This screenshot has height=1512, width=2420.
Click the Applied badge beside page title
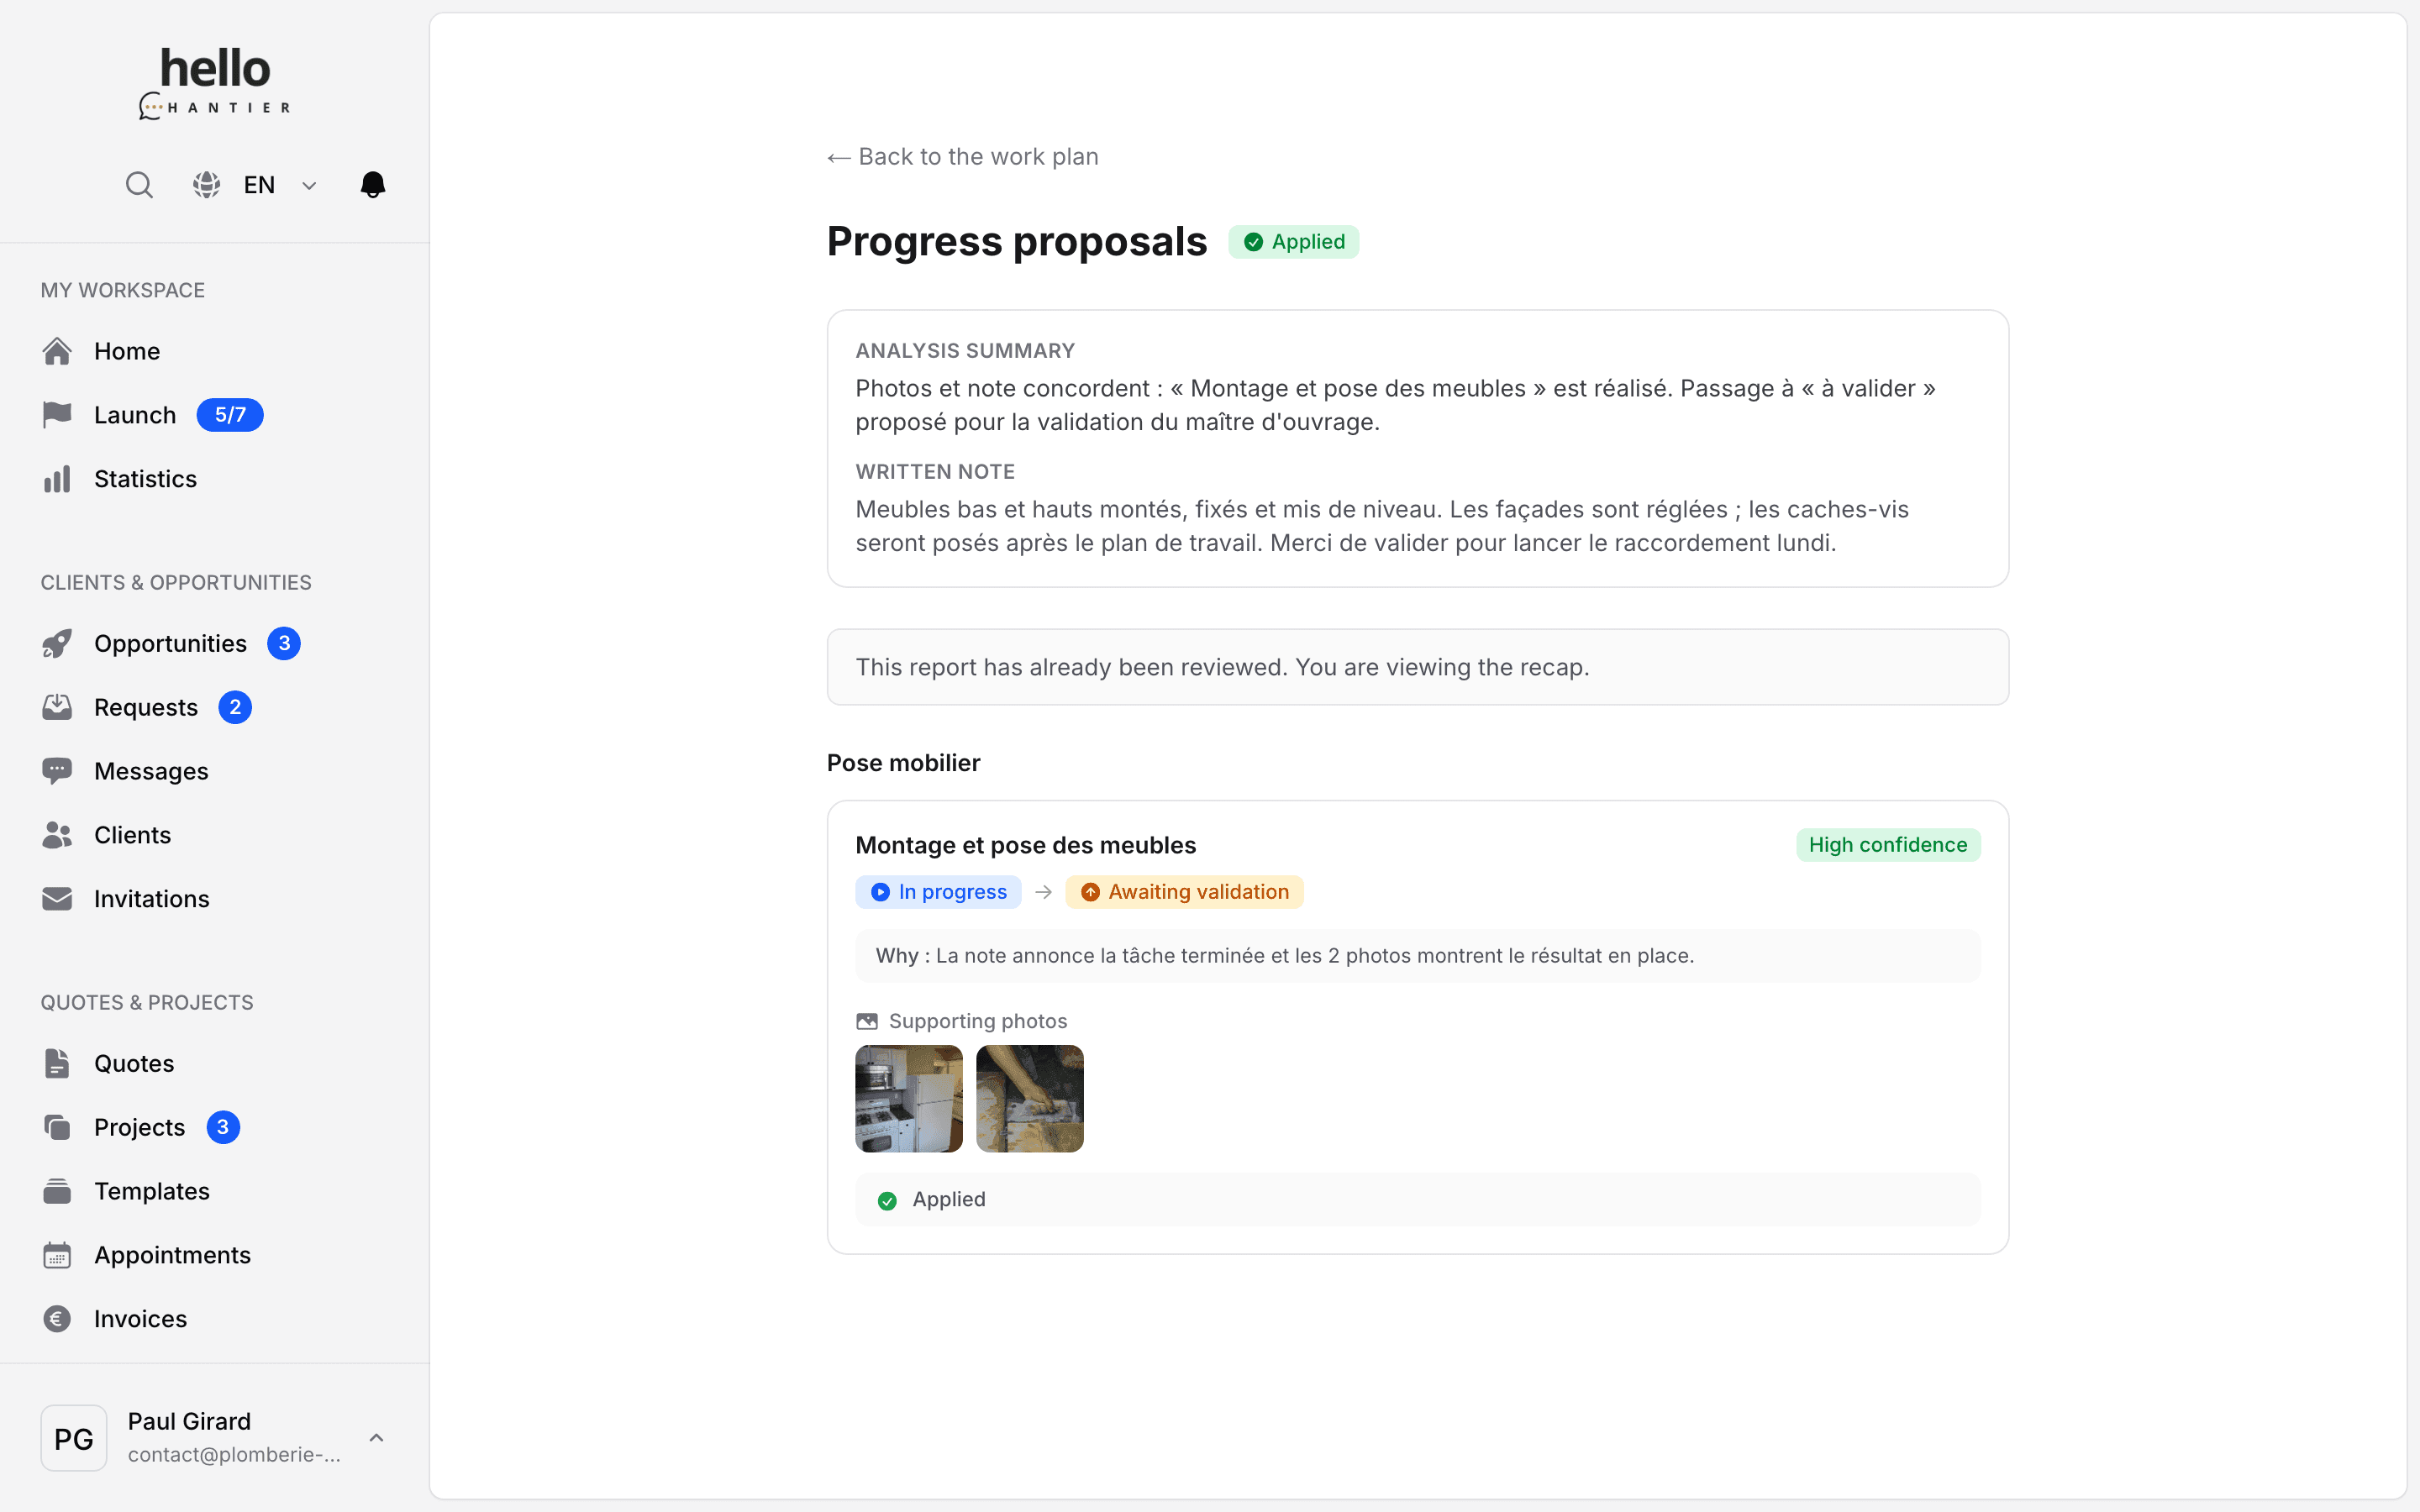click(x=1294, y=242)
